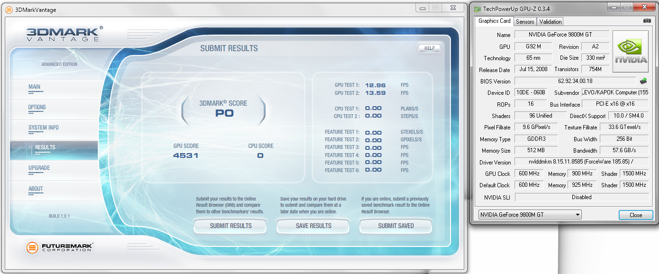
Task: Click the SAVE RESULTS button
Action: 313,226
